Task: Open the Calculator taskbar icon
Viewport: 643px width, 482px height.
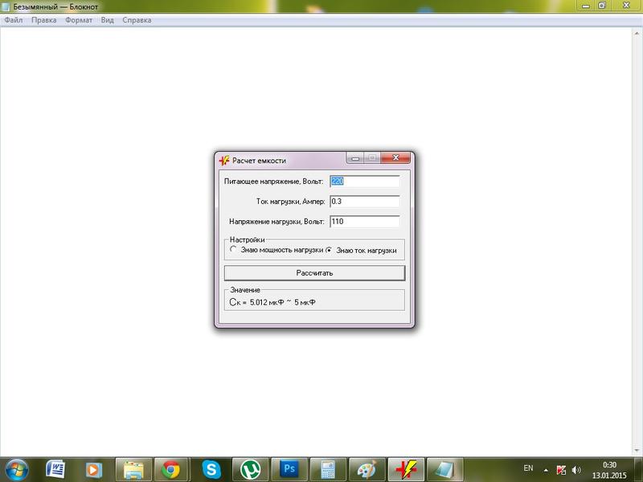Action: [x=327, y=468]
